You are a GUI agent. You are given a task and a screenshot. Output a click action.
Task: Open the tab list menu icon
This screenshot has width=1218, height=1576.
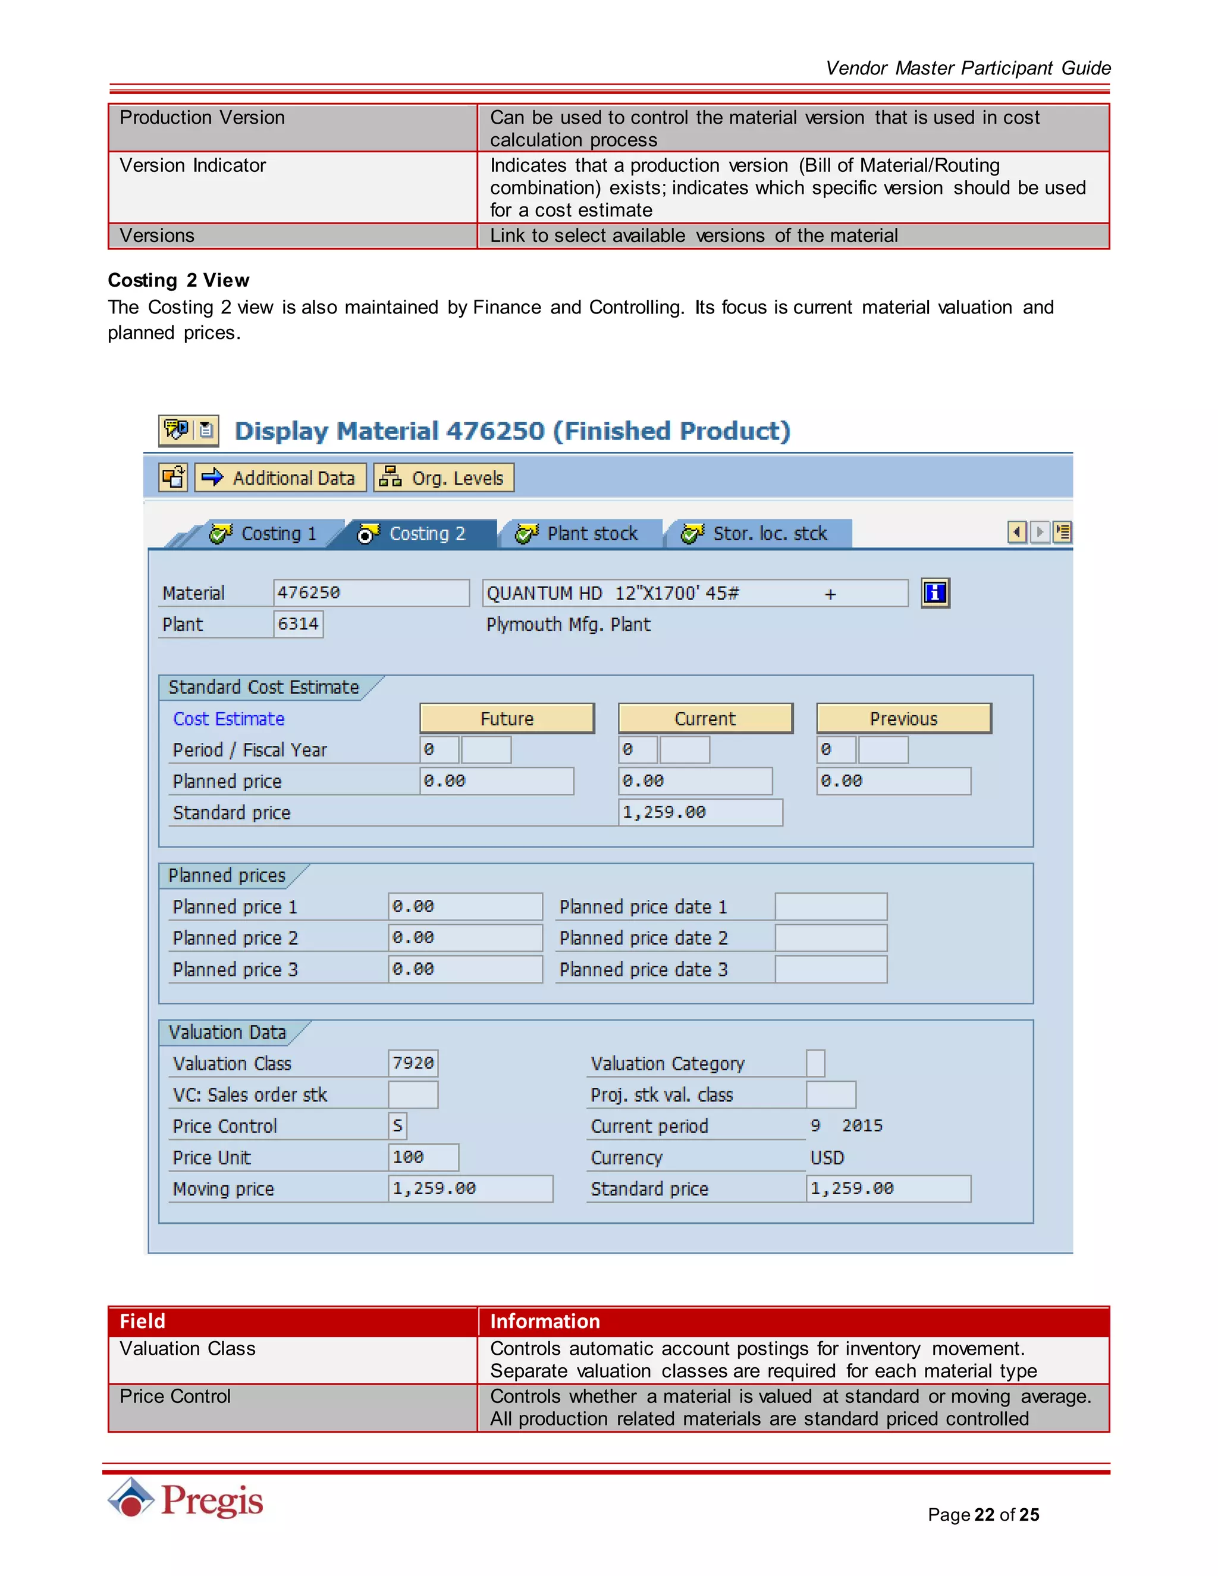[x=1062, y=532]
